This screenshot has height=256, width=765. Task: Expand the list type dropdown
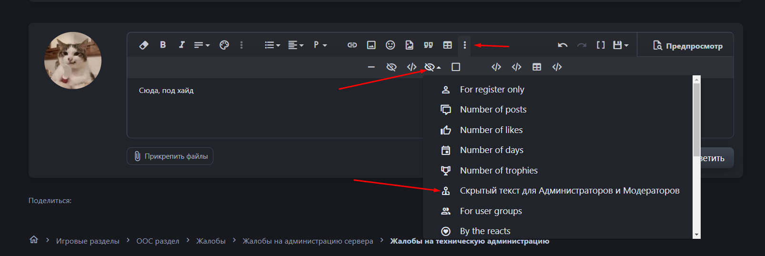point(272,45)
